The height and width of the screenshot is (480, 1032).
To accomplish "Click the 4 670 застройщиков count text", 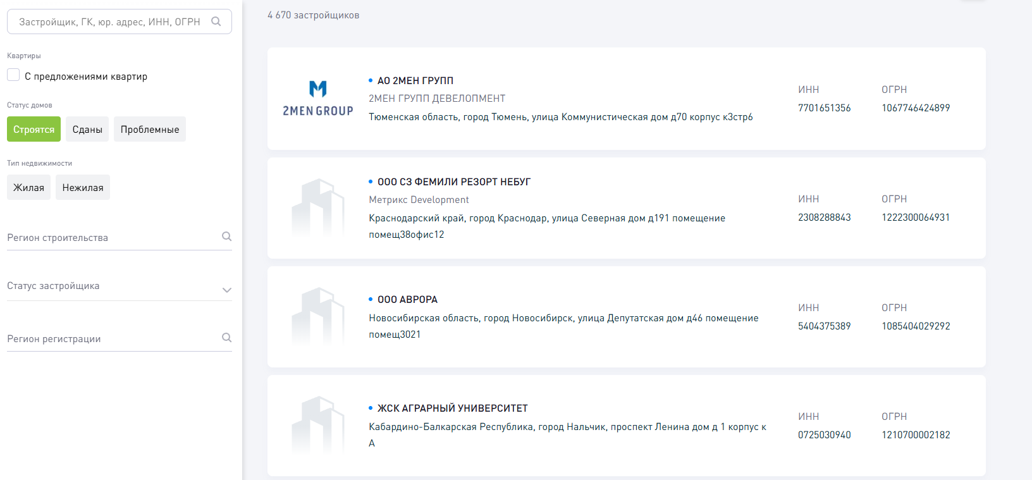I will [x=313, y=15].
